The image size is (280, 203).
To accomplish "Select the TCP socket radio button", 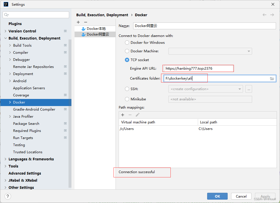I will [127, 60].
